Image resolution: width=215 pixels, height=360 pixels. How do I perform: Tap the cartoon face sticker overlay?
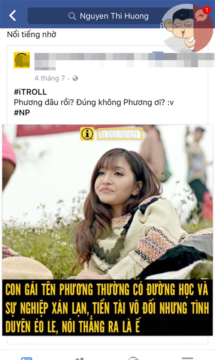point(187,27)
